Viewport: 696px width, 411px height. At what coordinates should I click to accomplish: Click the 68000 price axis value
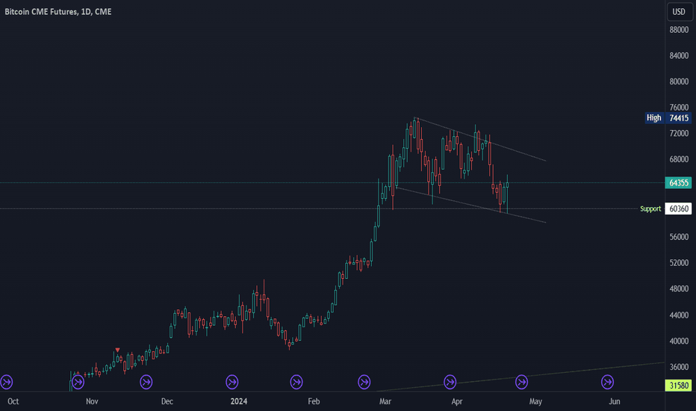679,159
